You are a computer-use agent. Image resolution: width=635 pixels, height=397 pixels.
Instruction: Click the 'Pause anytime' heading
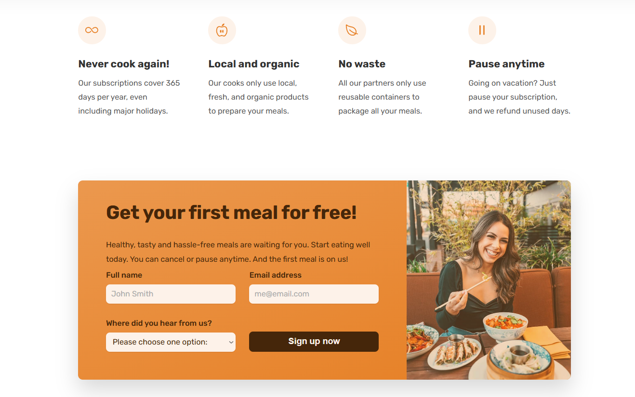[x=506, y=64]
